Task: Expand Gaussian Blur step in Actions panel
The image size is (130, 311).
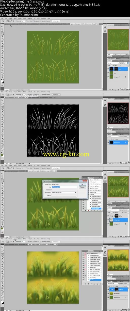Action: click(x=90, y=205)
